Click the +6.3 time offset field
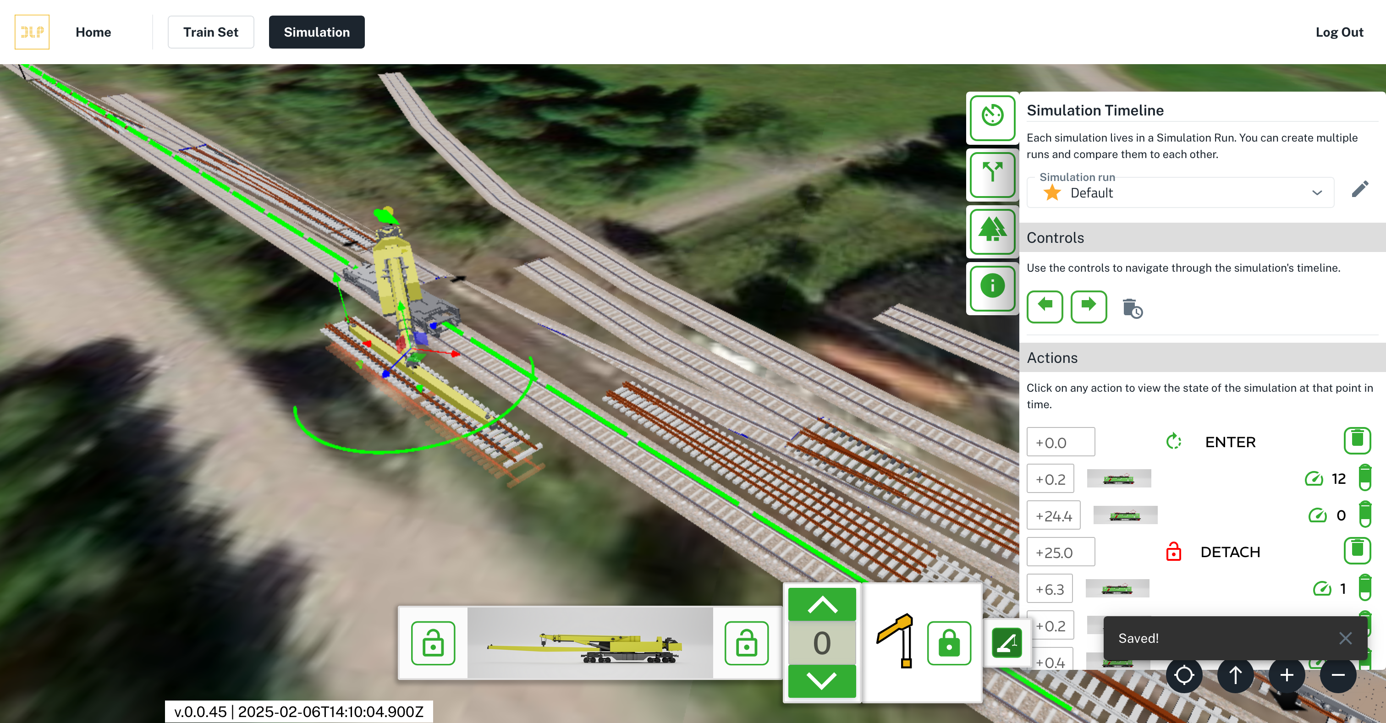 pos(1049,588)
